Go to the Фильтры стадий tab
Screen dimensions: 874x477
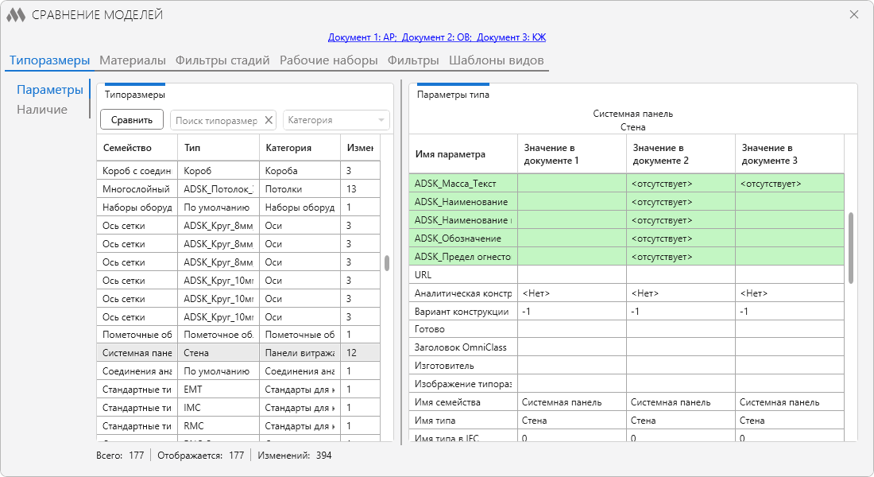point(222,60)
